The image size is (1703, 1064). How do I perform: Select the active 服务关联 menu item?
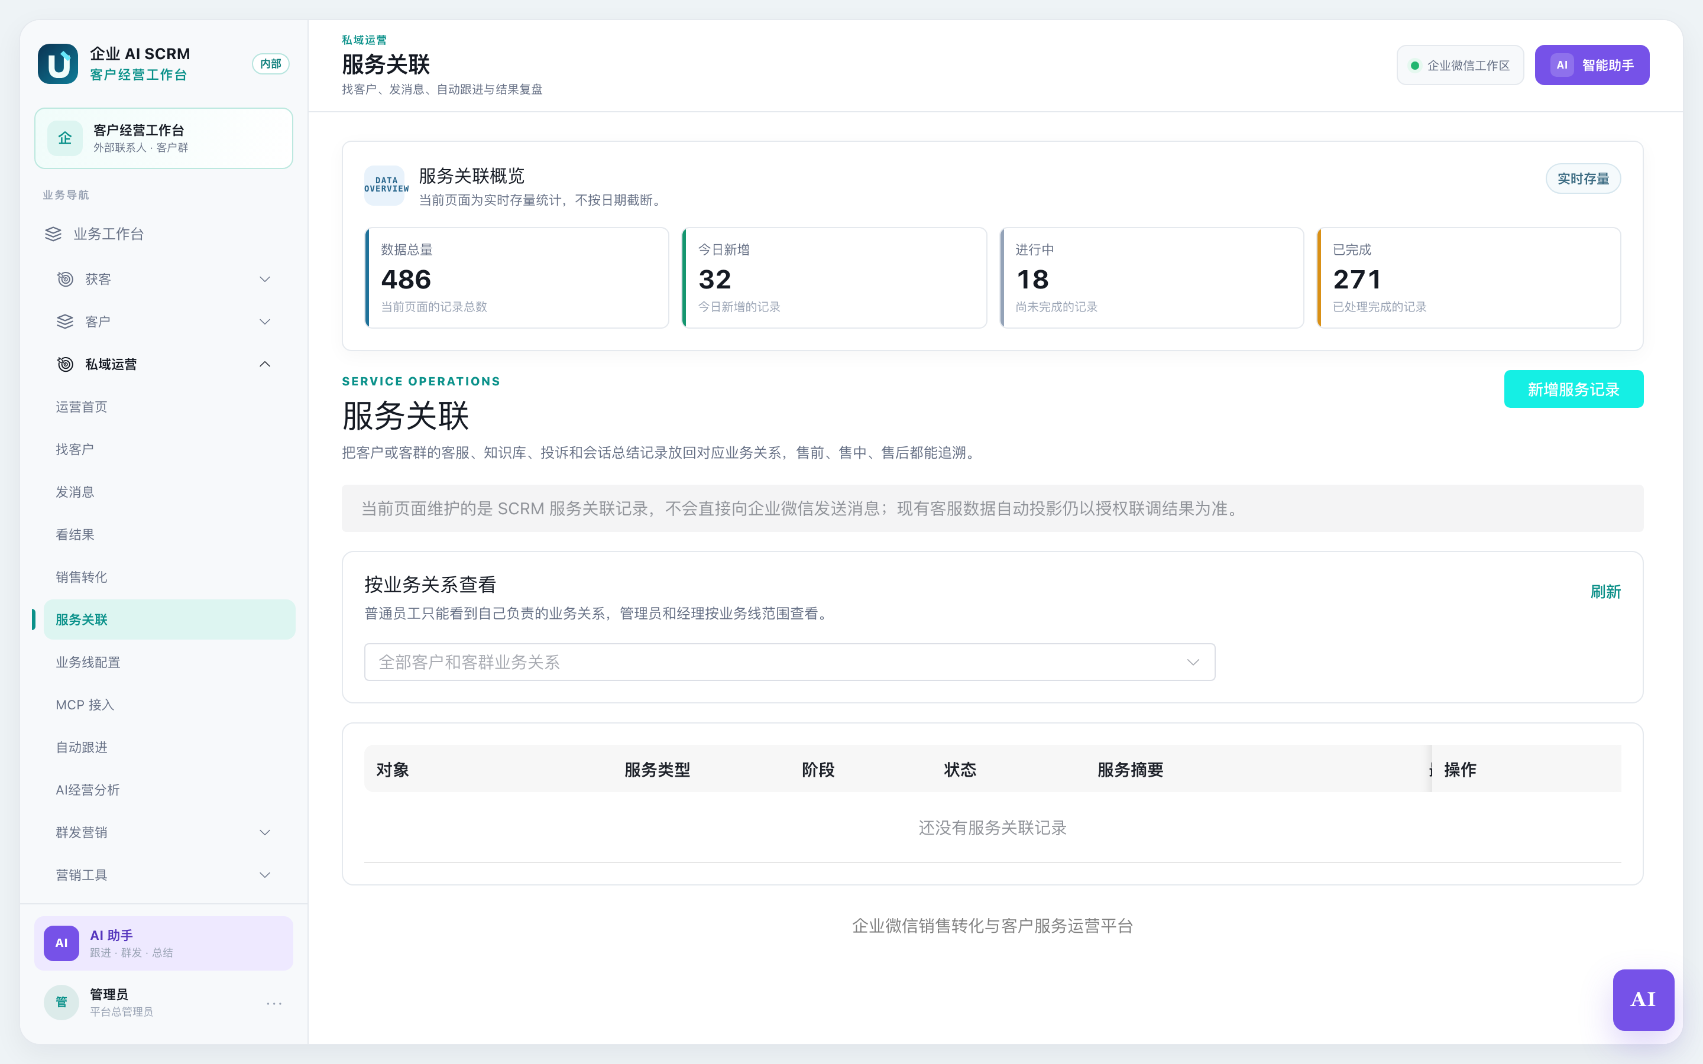coord(169,619)
